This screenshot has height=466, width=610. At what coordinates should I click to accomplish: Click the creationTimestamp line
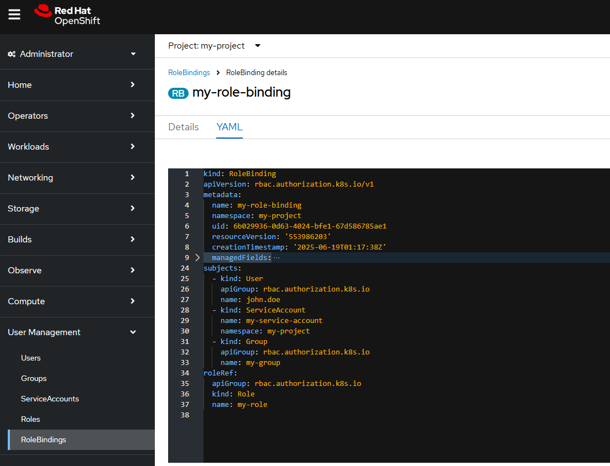[x=299, y=247]
